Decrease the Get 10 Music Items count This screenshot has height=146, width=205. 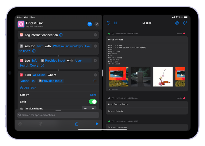[x=86, y=108]
